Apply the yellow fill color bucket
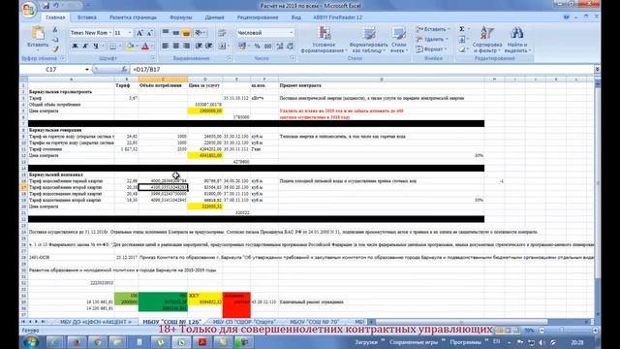 (130, 47)
